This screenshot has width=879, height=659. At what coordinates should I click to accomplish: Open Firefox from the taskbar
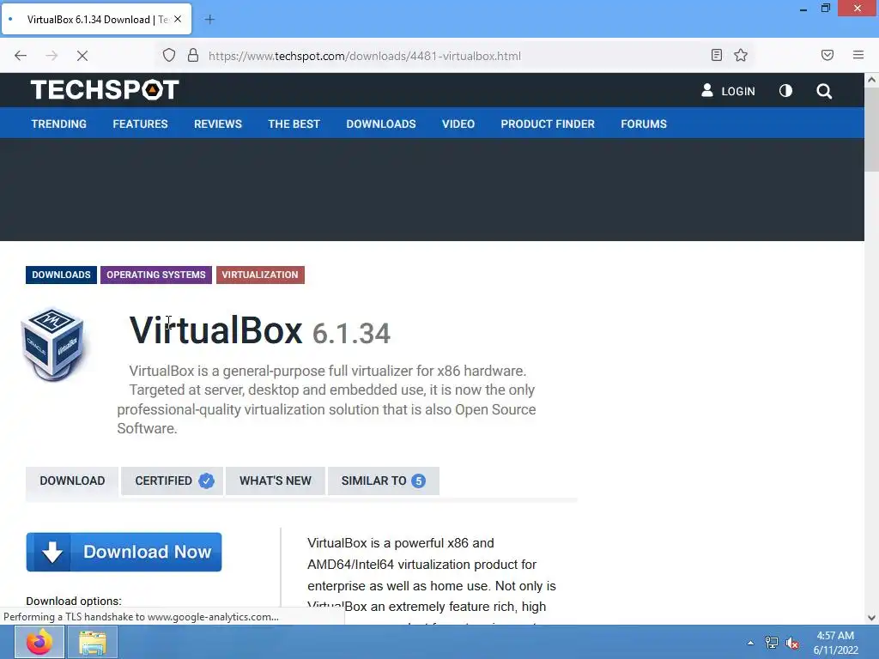coord(39,642)
